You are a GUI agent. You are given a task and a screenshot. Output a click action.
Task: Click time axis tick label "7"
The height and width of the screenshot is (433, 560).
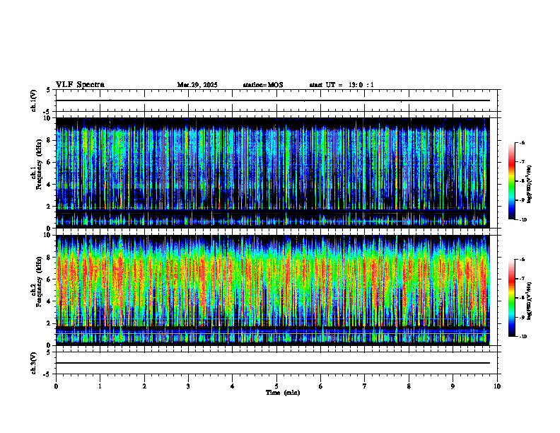click(x=365, y=386)
